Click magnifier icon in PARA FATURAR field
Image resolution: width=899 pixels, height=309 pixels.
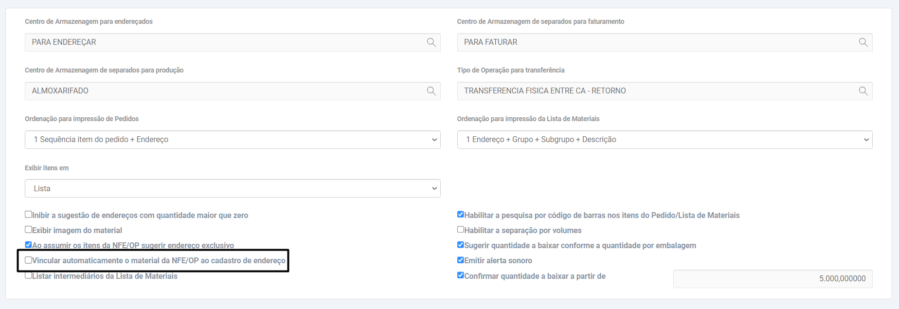863,42
